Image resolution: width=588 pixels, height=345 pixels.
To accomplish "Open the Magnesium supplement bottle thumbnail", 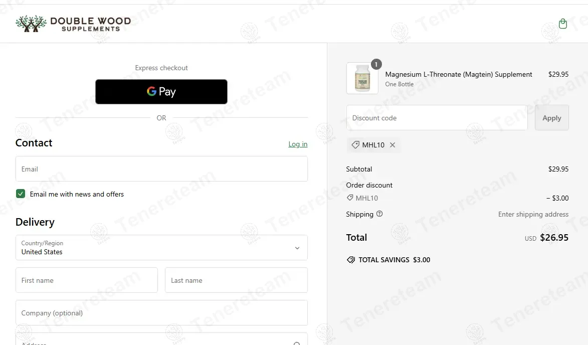I will click(x=362, y=79).
